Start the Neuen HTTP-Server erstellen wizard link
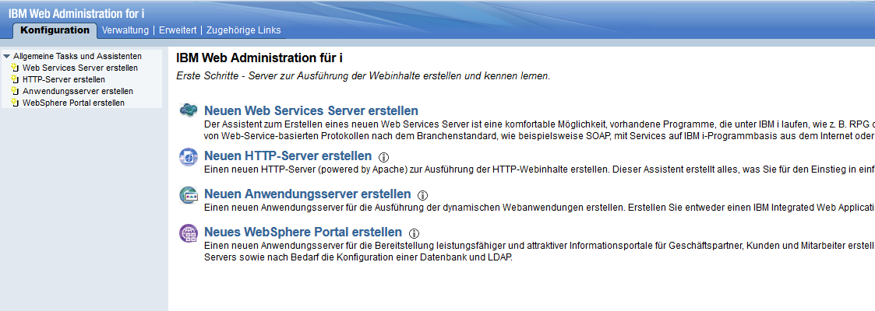This screenshot has width=875, height=311. click(288, 156)
